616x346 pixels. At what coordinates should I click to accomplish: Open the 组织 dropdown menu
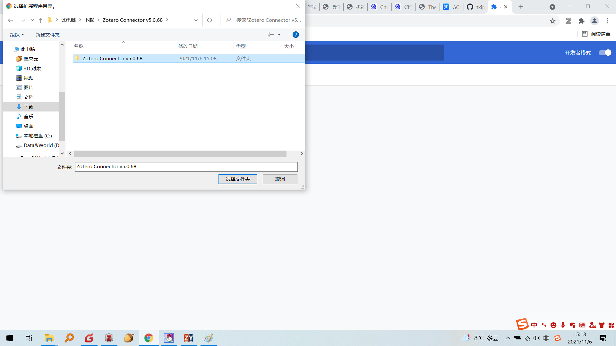pos(16,35)
